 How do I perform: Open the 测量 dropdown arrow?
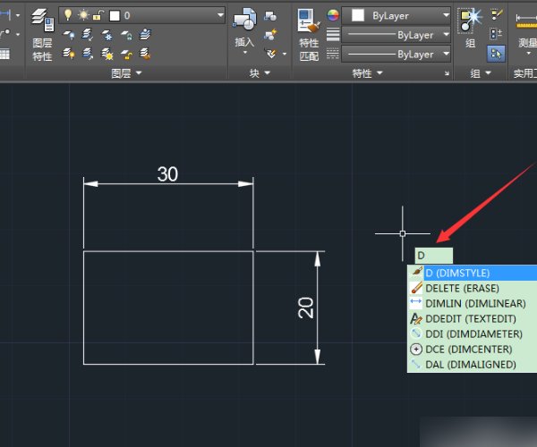[x=528, y=53]
